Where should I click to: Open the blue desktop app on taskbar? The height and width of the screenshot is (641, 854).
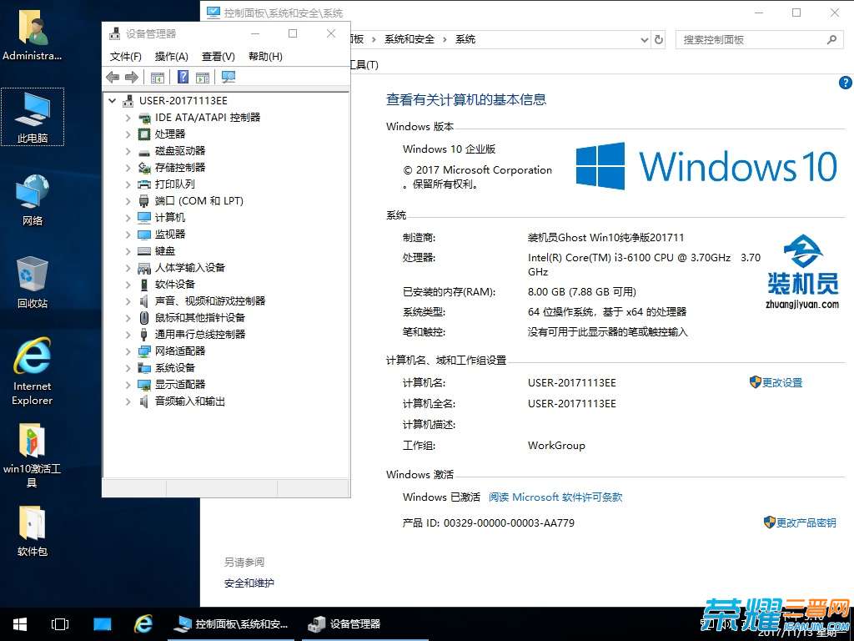(x=102, y=624)
